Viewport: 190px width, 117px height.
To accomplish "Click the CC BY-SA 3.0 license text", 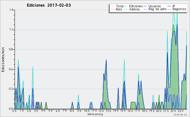I will pos(180,114).
